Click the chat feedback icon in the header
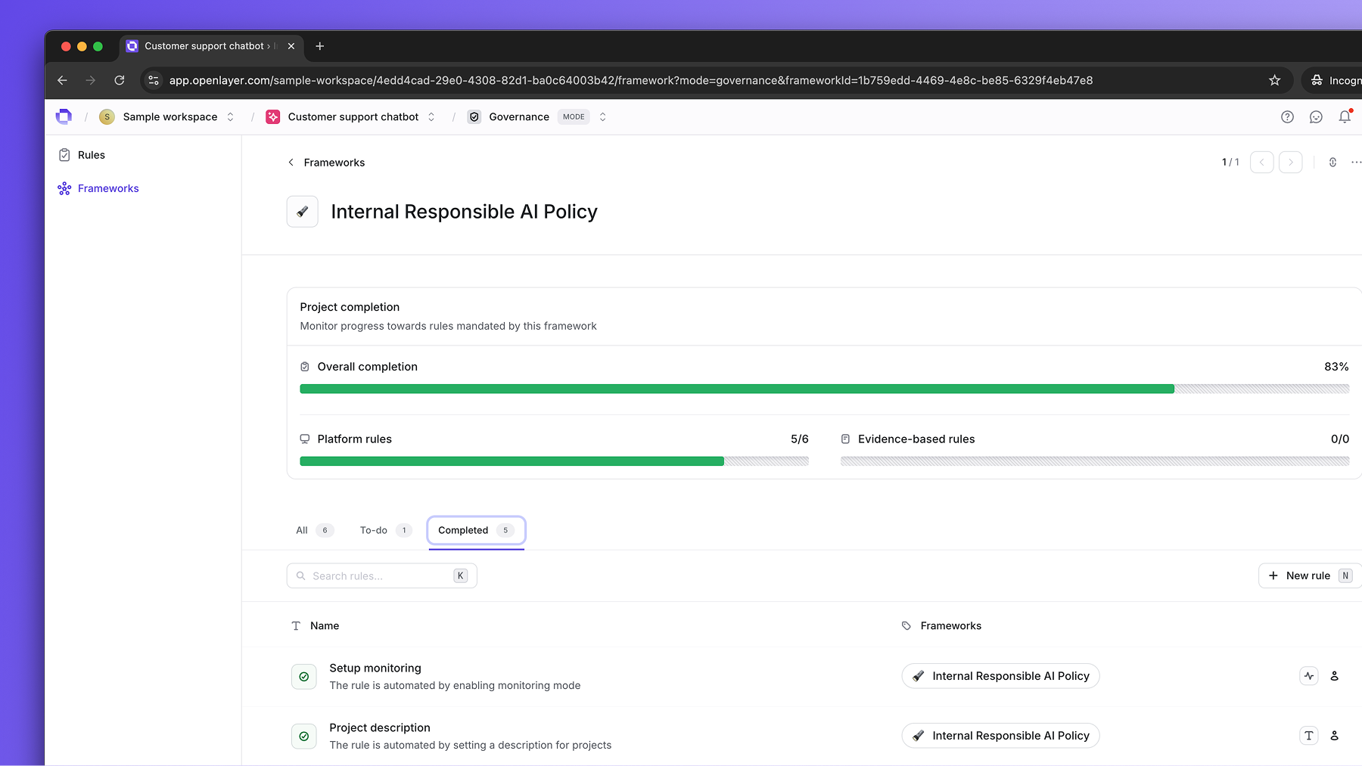Screen dimensions: 1362x766 click(x=1316, y=116)
